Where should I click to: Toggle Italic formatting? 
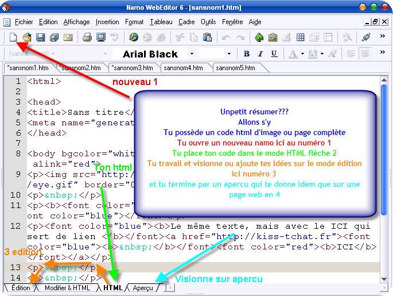pos(260,53)
